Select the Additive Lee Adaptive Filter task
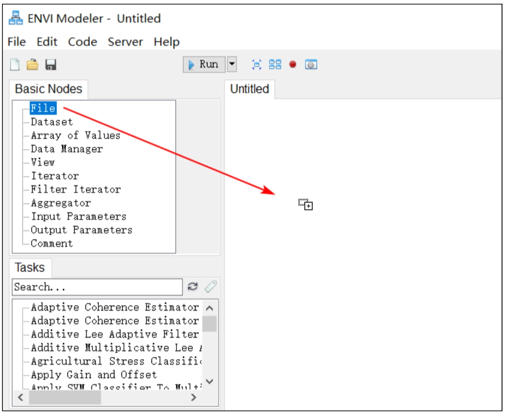507x416 pixels. (x=115, y=334)
